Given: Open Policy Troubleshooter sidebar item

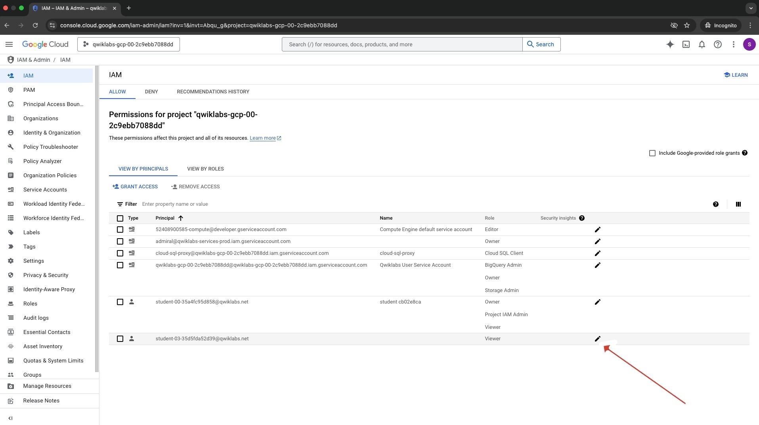Looking at the screenshot, I should tap(51, 147).
